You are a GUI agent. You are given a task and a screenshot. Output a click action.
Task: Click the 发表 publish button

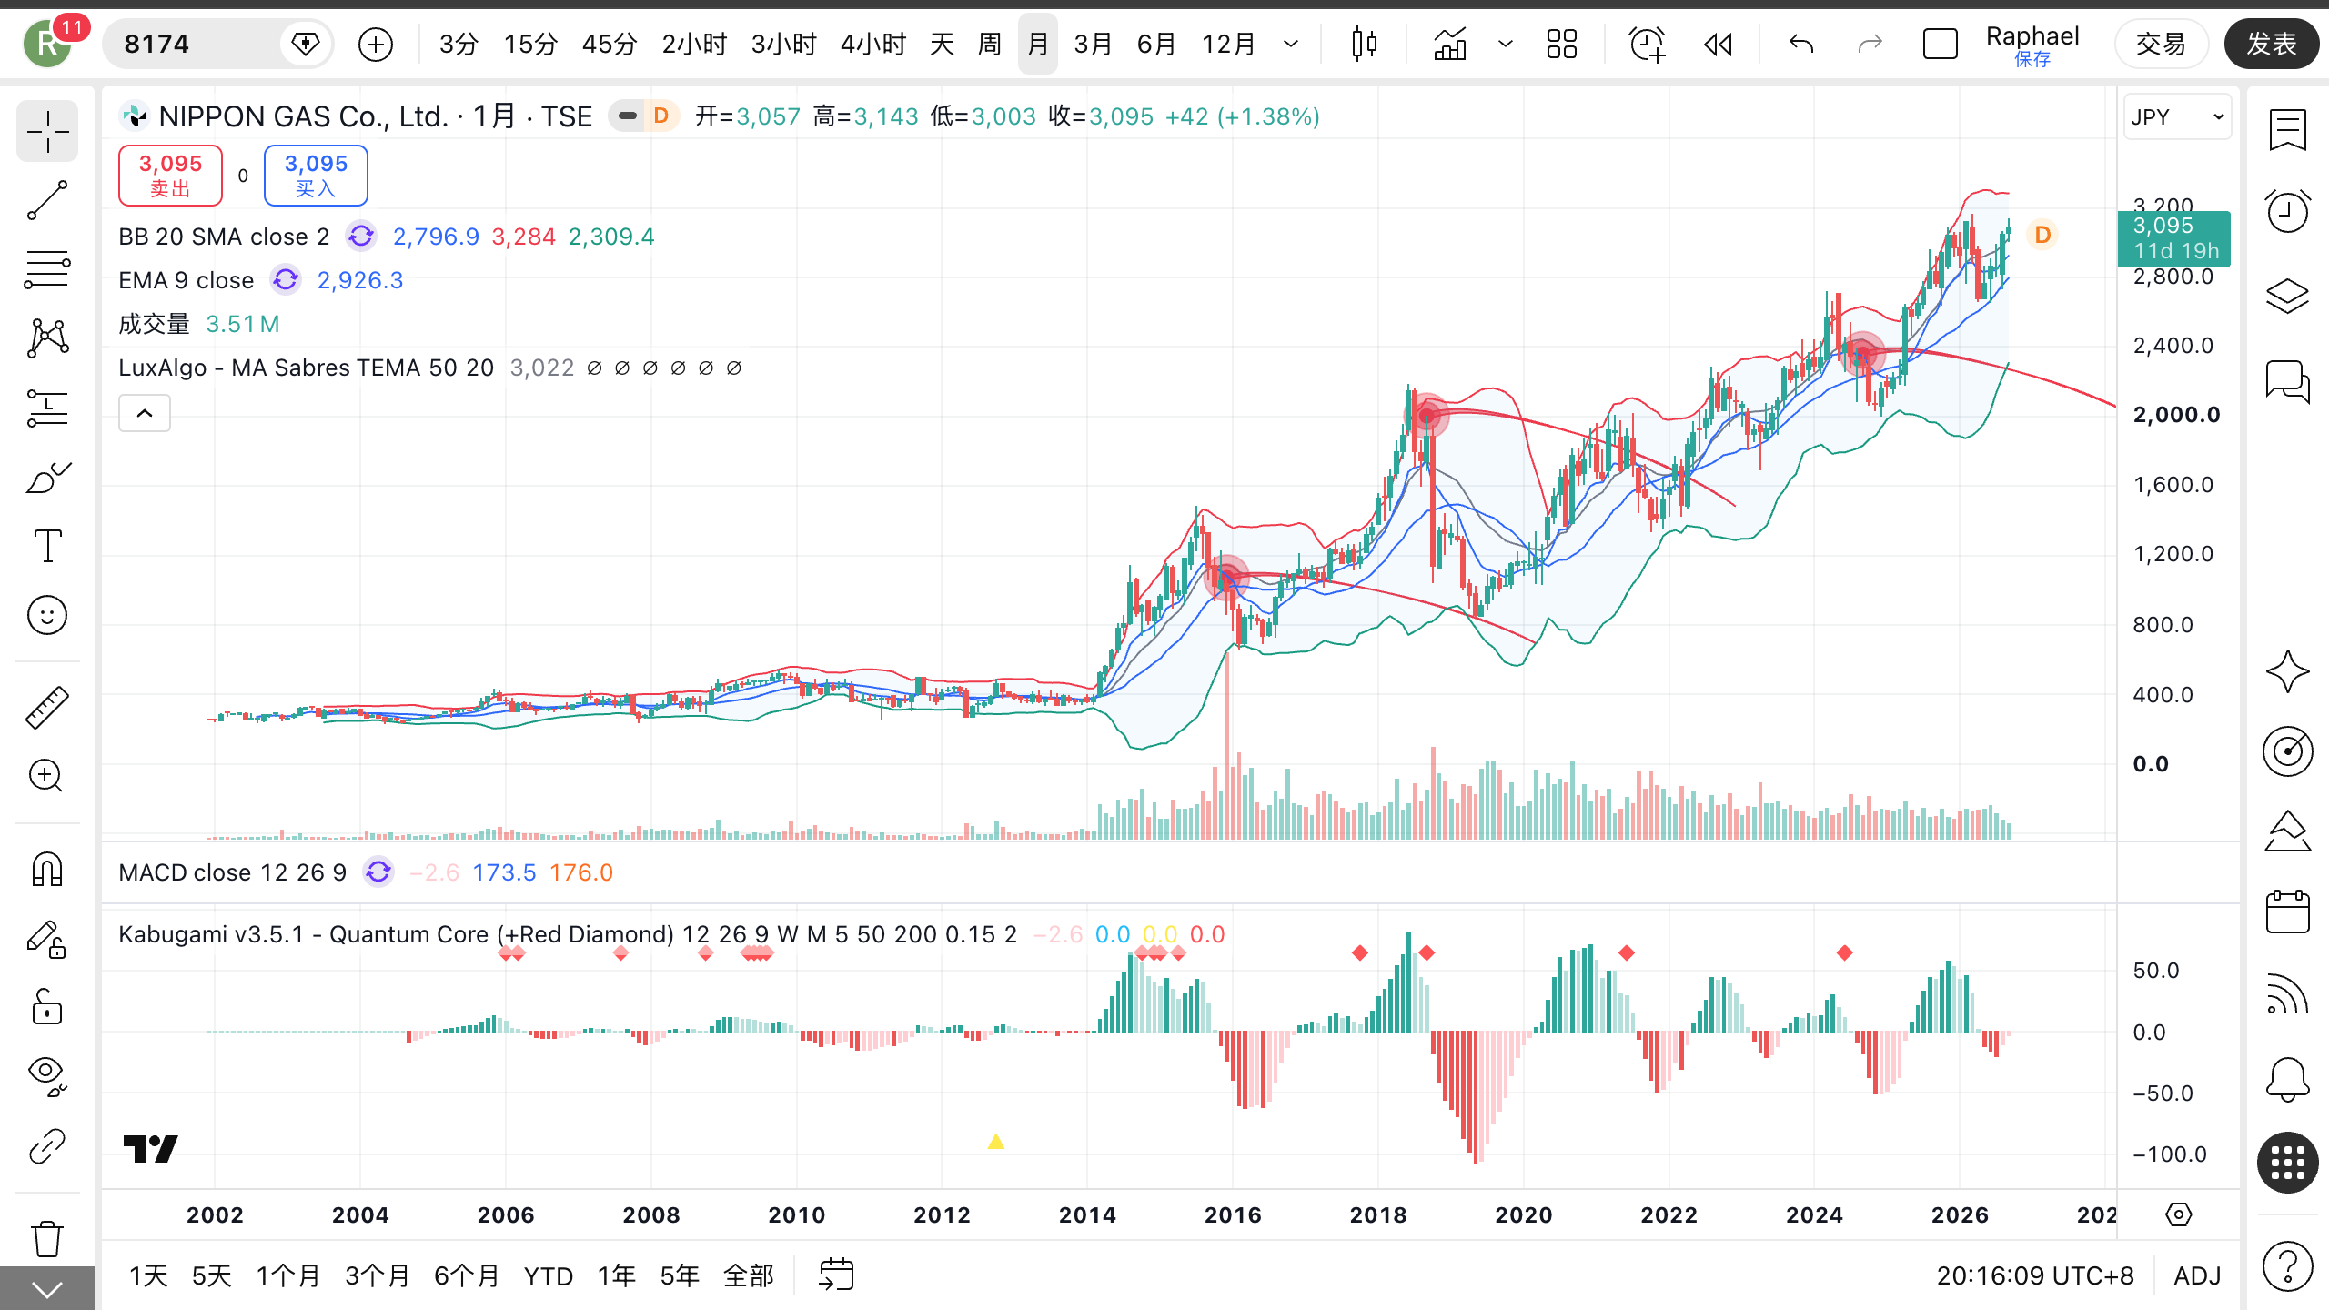[2272, 44]
